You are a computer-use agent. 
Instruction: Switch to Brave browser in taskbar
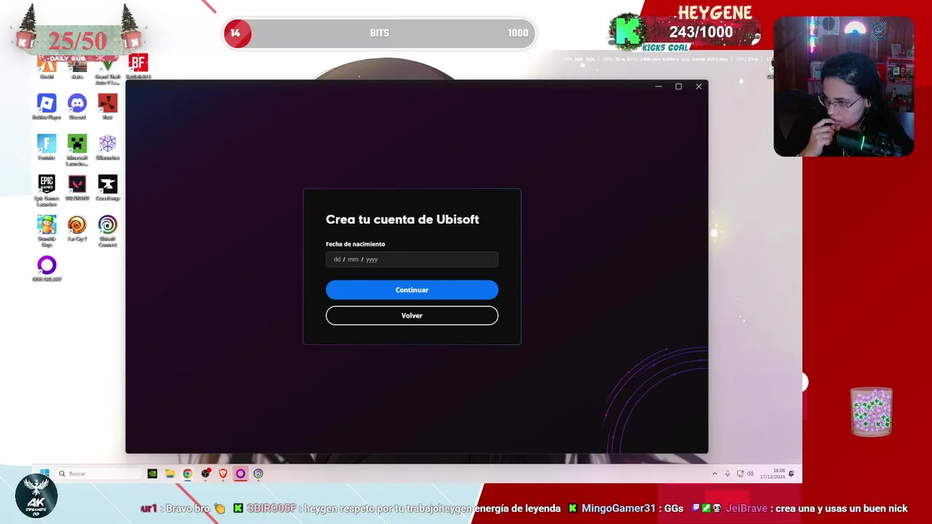[x=223, y=474]
